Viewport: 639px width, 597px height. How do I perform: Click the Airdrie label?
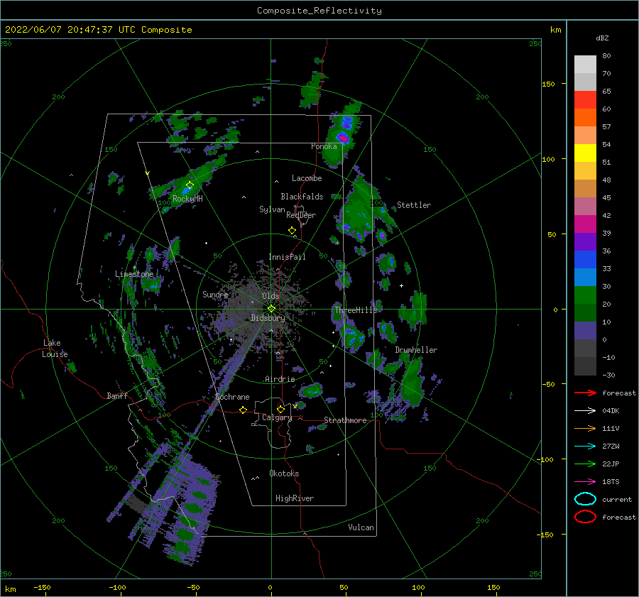[280, 379]
